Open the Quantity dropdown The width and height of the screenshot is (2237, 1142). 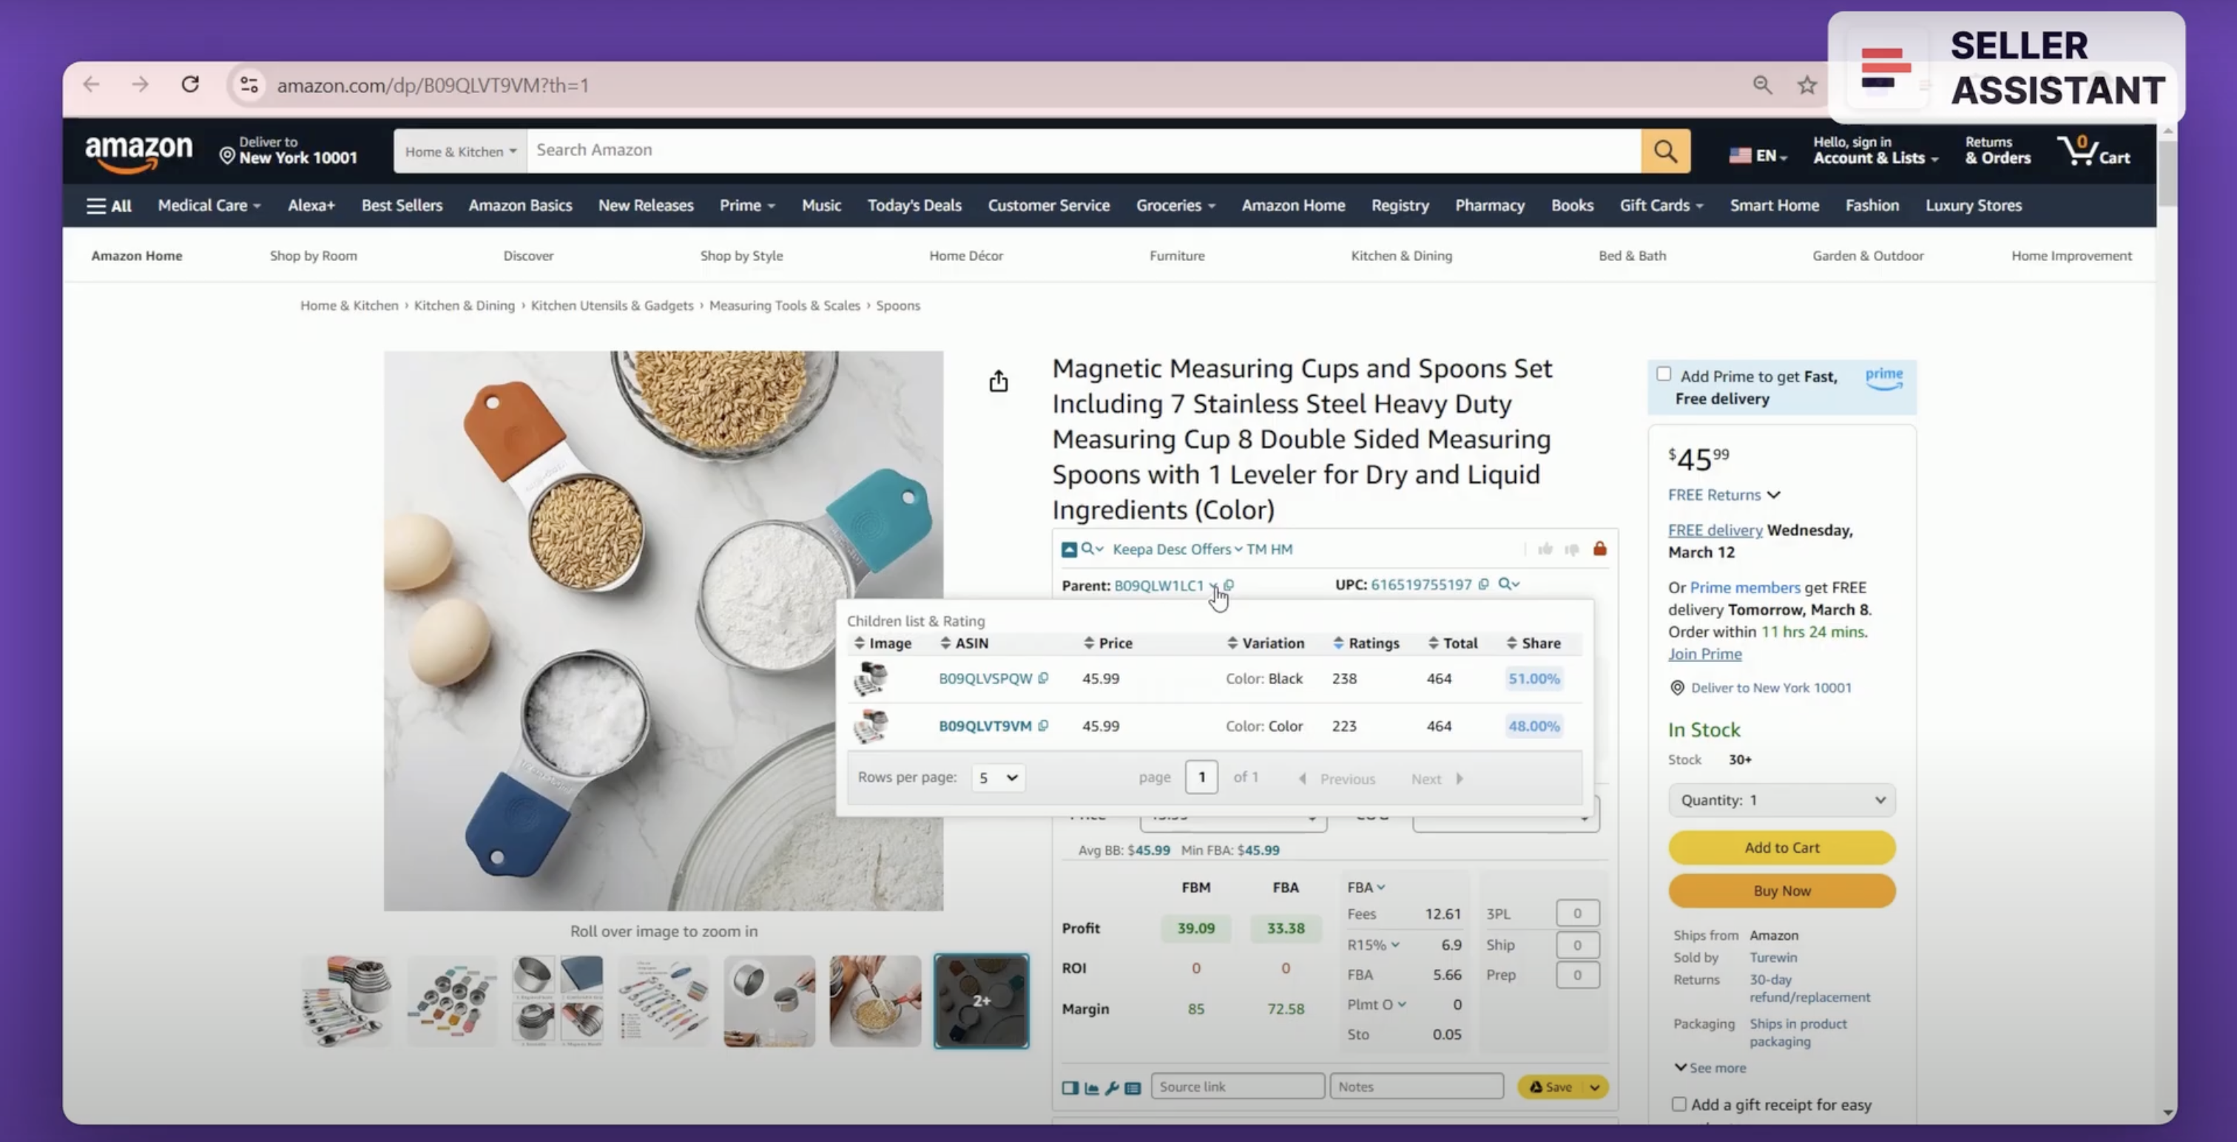coord(1781,800)
